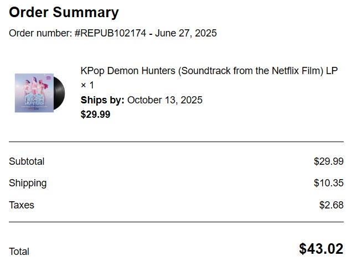Click the × 1 quantity text
Screen dimensions: 357x277
click(87, 85)
